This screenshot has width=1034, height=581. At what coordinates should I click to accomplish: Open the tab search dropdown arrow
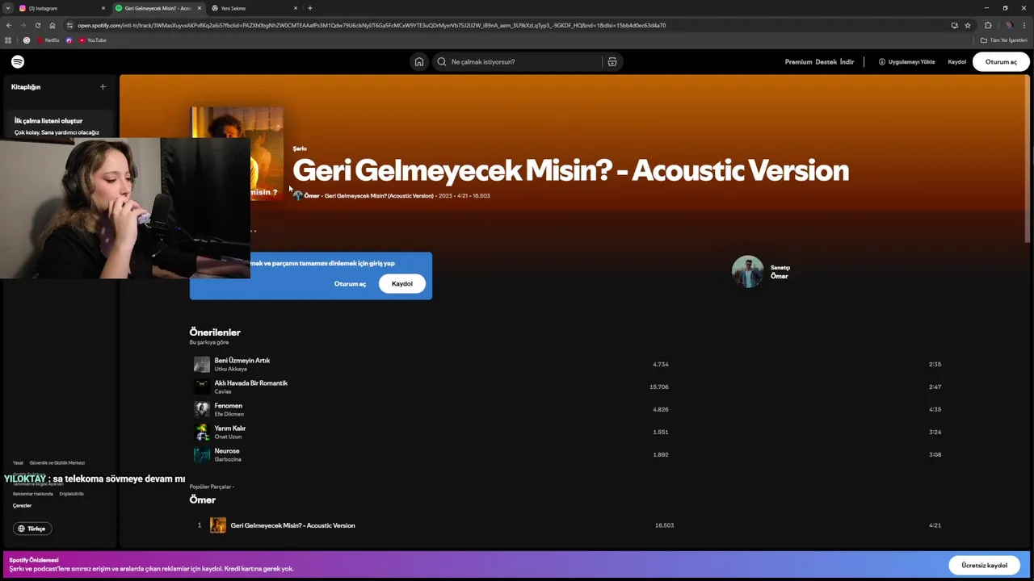click(x=8, y=8)
